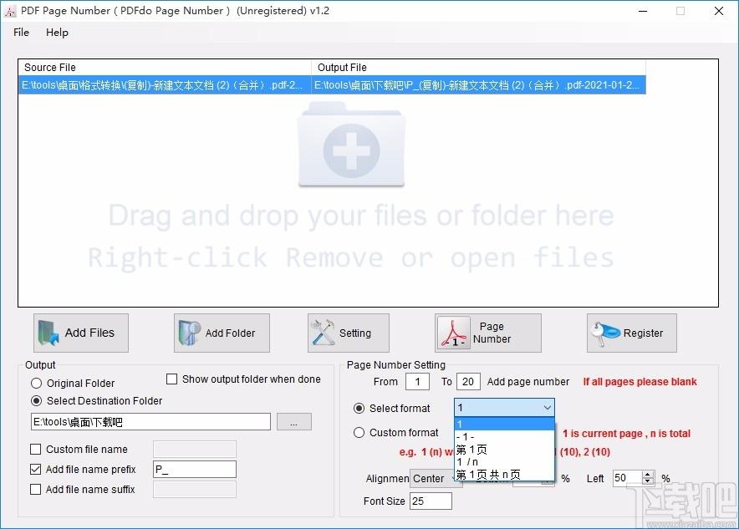Open the Help menu
This screenshot has height=529, width=739.
click(57, 33)
